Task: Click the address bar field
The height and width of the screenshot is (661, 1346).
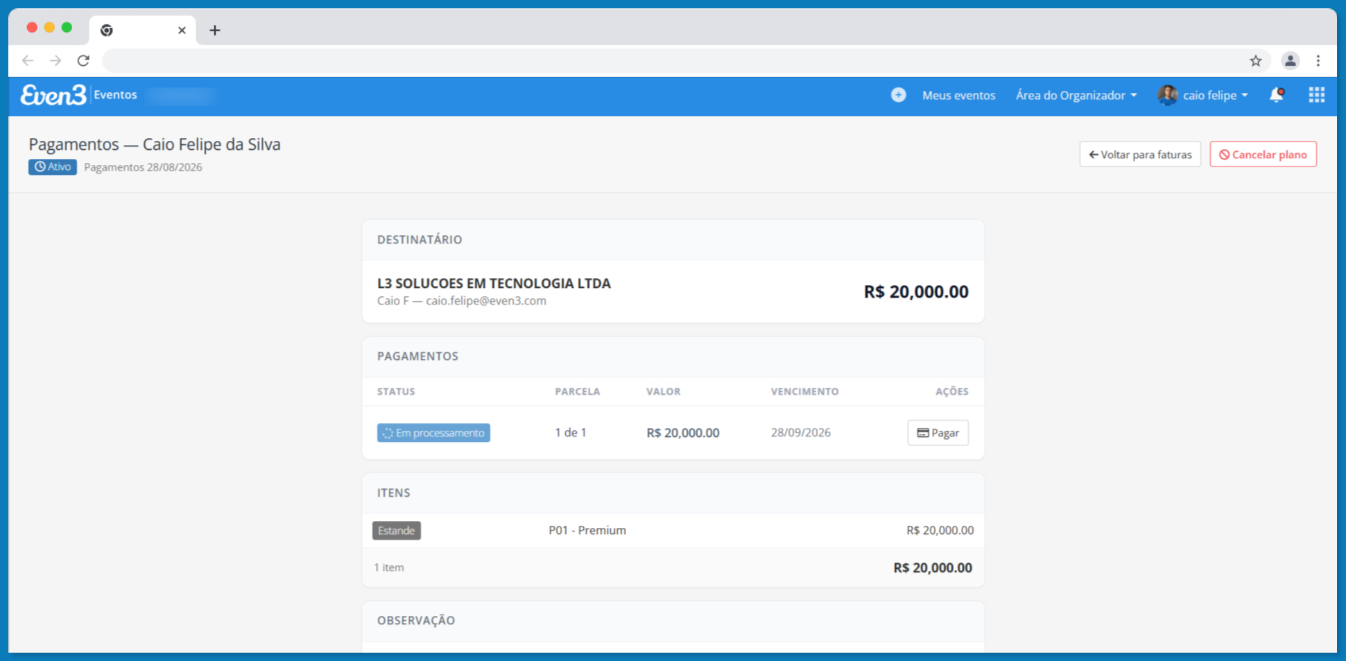Action: pos(673,61)
